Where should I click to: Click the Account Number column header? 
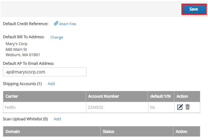point(117,96)
